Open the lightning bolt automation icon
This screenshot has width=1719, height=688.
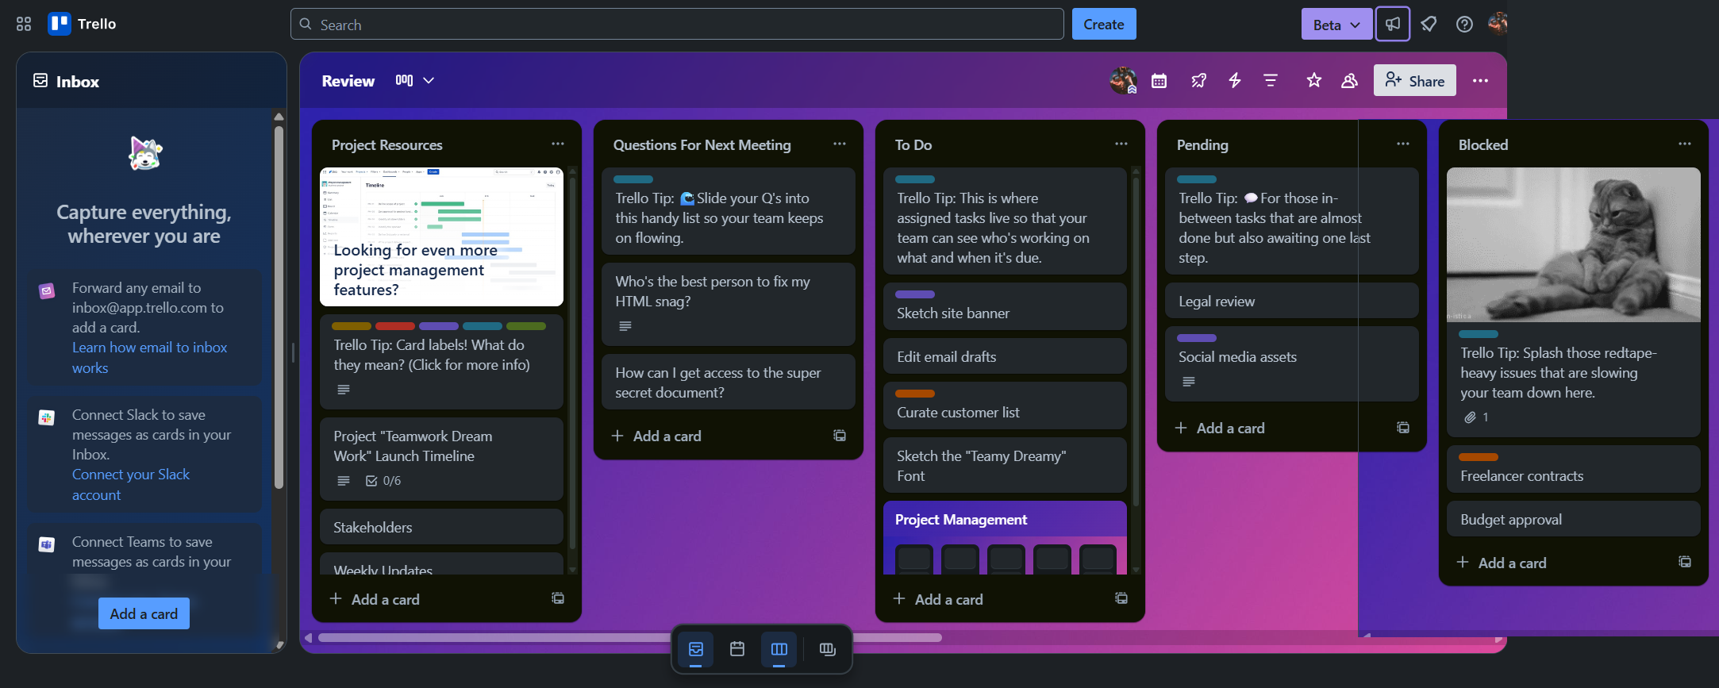[1235, 81]
